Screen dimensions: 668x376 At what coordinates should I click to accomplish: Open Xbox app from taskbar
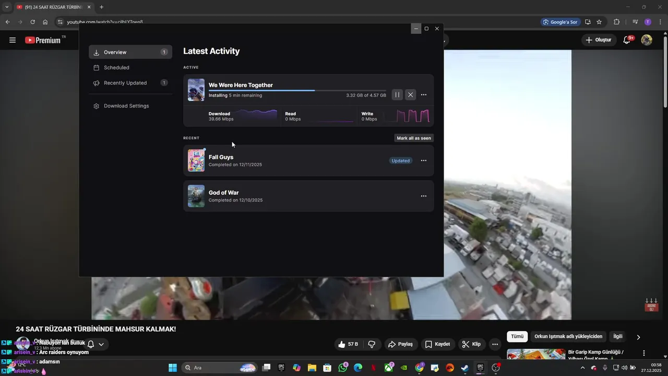pyautogui.click(x=389, y=368)
